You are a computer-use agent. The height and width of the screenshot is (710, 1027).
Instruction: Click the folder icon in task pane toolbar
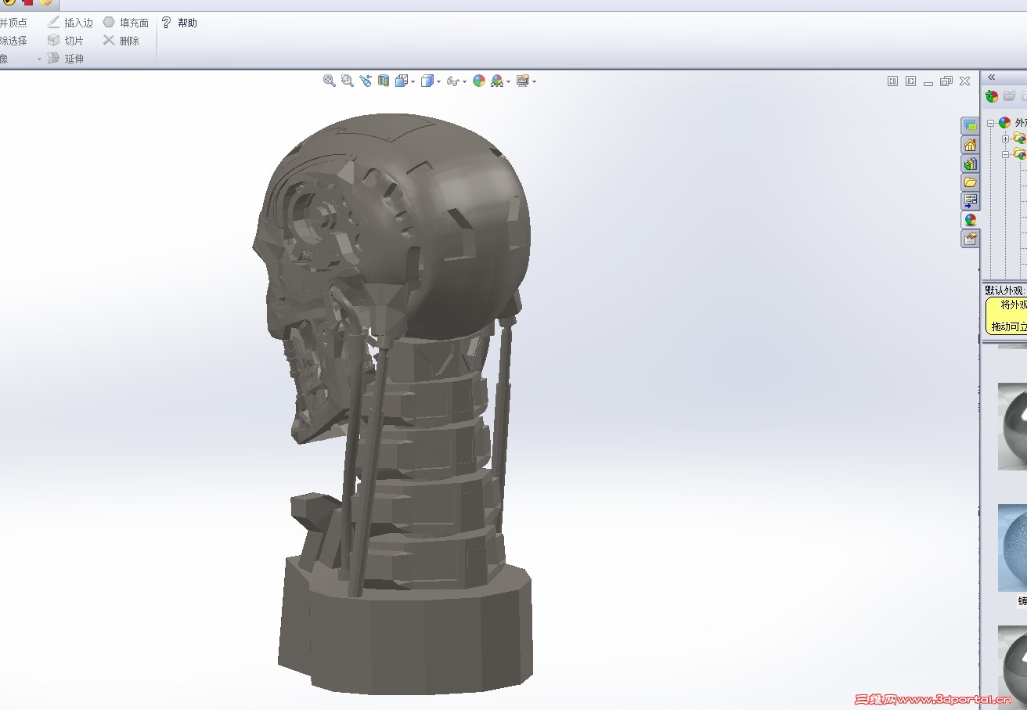[1010, 96]
